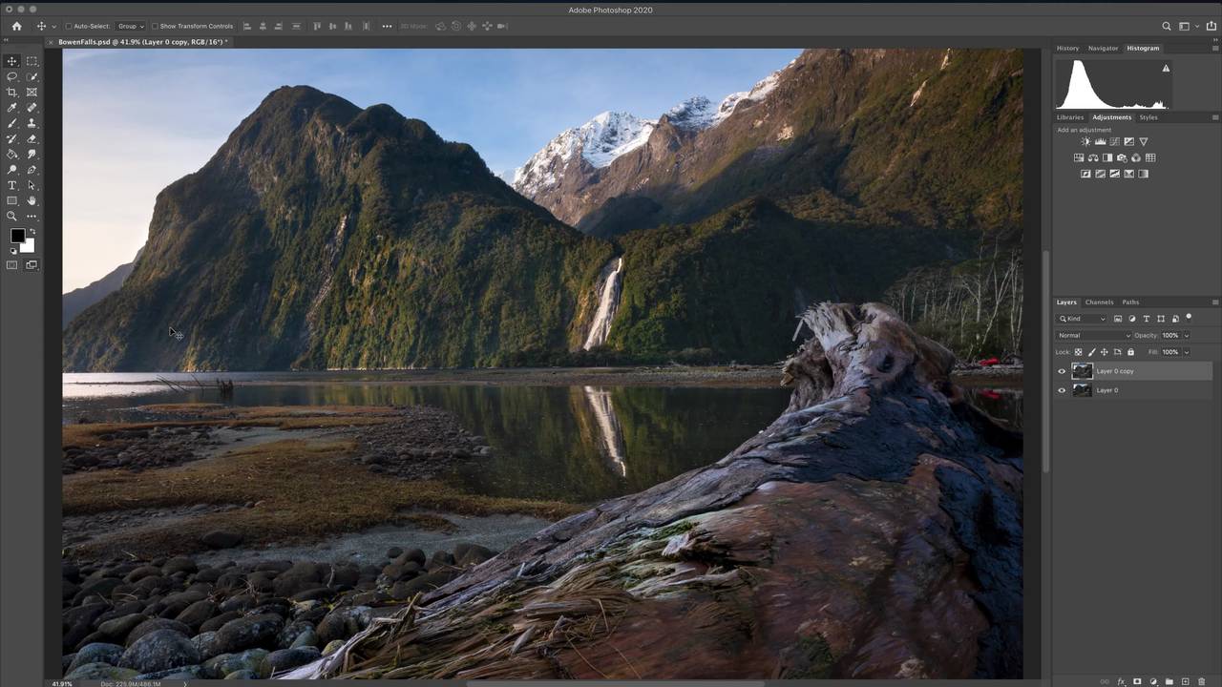Click the Home icon in options bar

point(16,26)
